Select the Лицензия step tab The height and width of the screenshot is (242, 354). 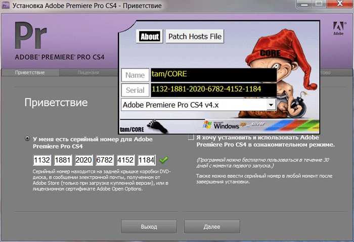pos(88,72)
